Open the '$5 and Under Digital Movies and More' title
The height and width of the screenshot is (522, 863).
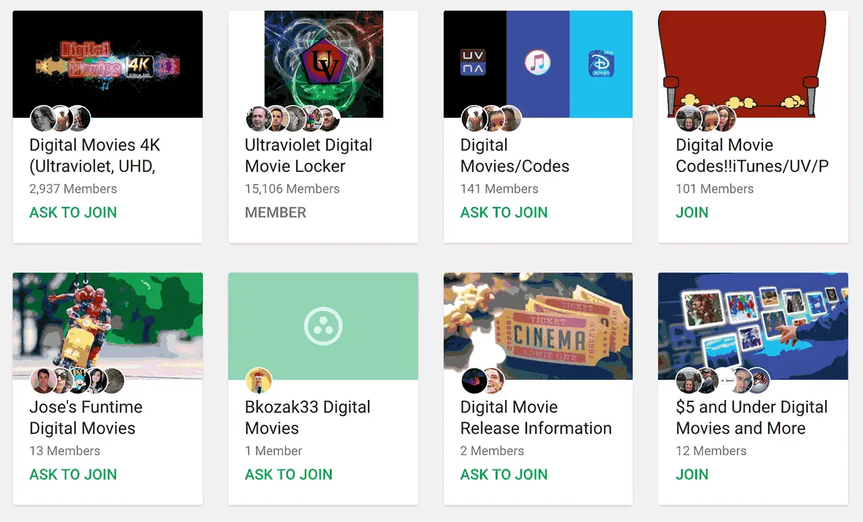click(x=752, y=418)
